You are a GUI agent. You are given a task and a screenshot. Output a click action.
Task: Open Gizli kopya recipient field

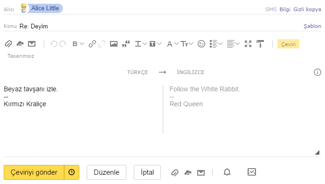[307, 9]
